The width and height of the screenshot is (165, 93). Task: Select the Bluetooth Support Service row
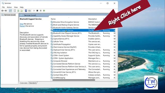83,30
